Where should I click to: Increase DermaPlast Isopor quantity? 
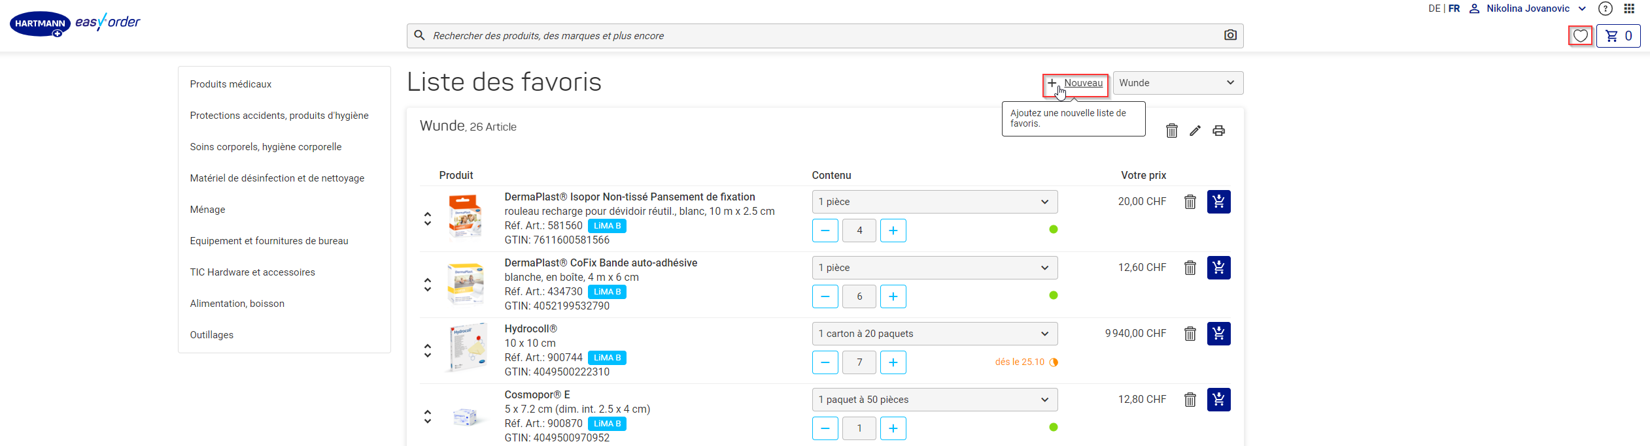pos(893,231)
